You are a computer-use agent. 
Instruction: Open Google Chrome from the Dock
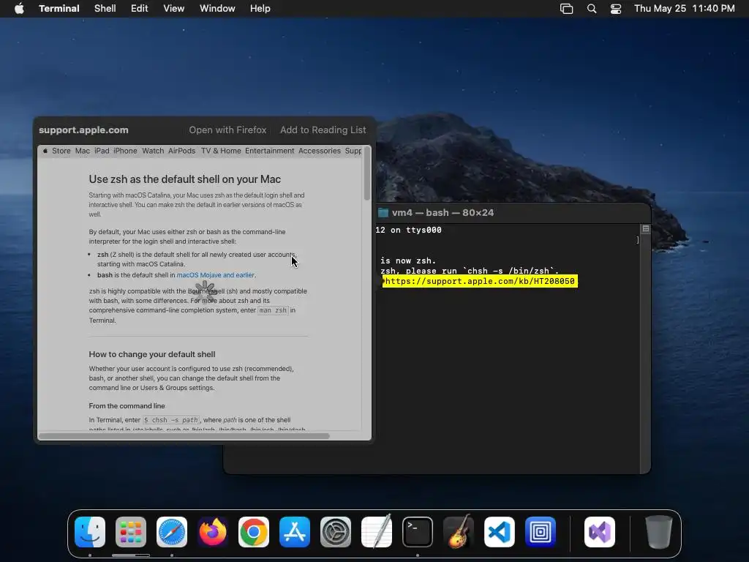254,532
